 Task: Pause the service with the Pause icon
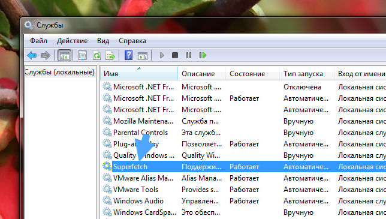189,55
